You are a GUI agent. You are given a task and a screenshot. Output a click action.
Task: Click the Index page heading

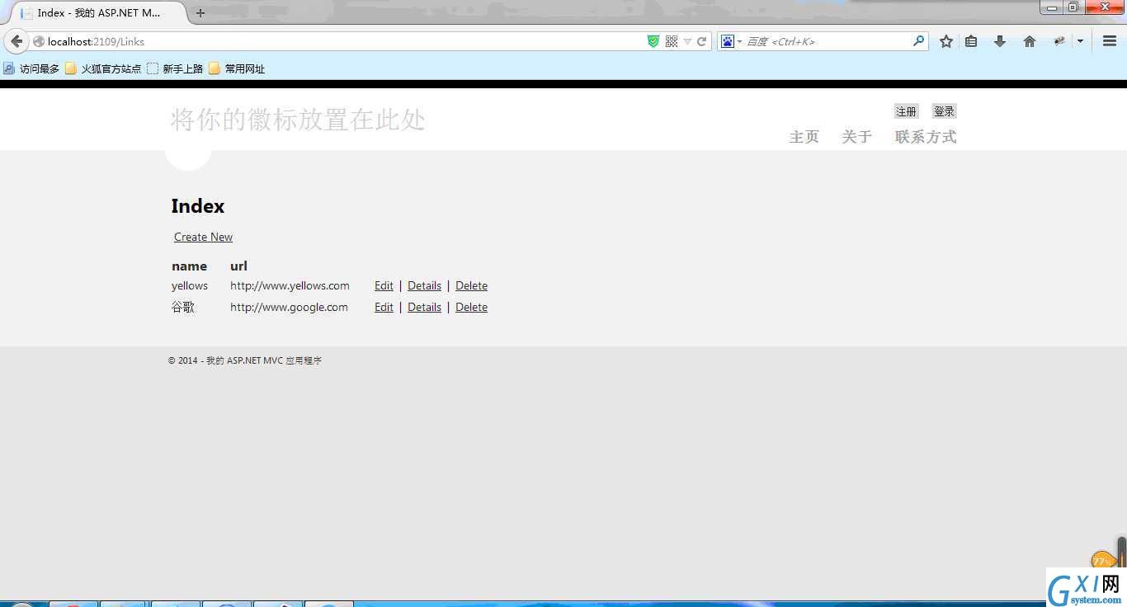[x=198, y=206]
